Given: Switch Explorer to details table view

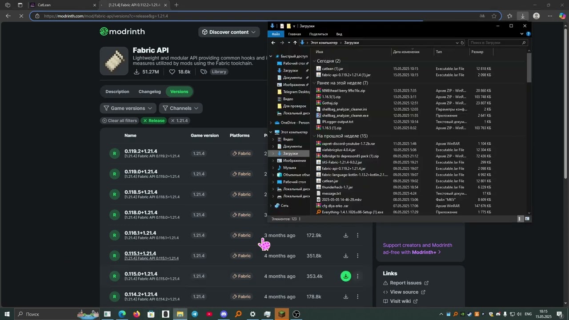Looking at the screenshot, I should pyautogui.click(x=521, y=219).
